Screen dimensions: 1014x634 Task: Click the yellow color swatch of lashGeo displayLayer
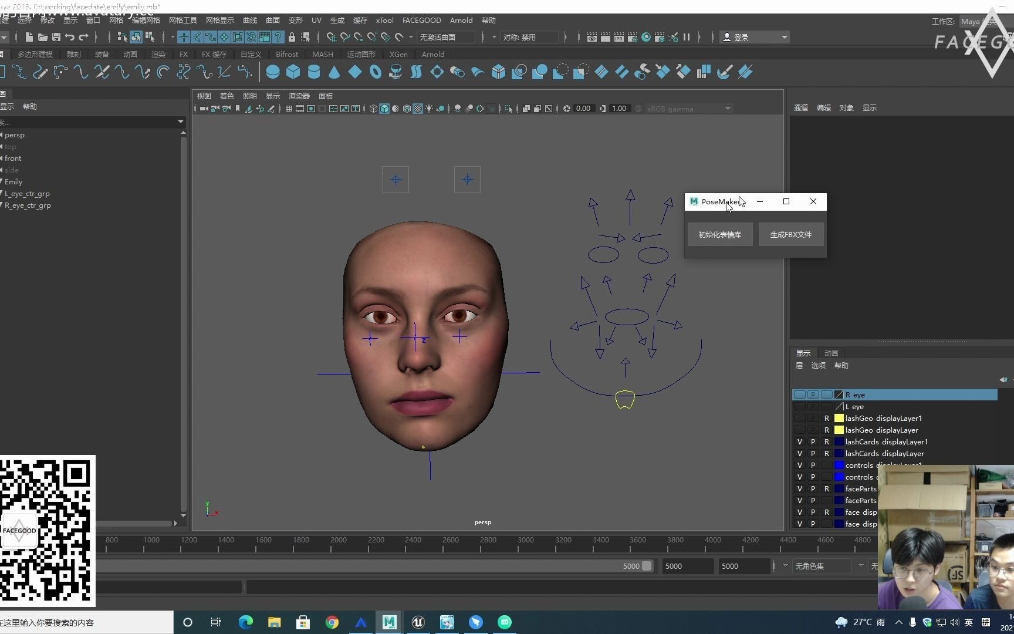pos(839,430)
